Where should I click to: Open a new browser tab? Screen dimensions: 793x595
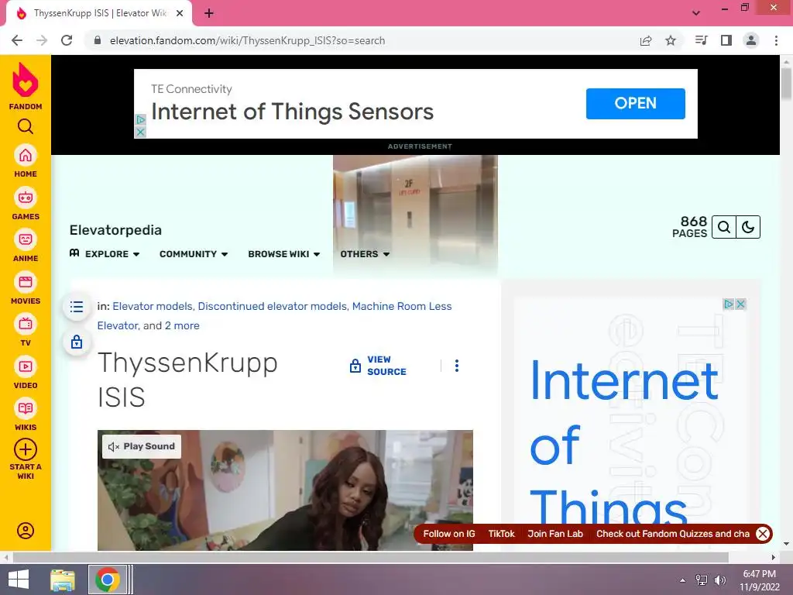click(209, 13)
